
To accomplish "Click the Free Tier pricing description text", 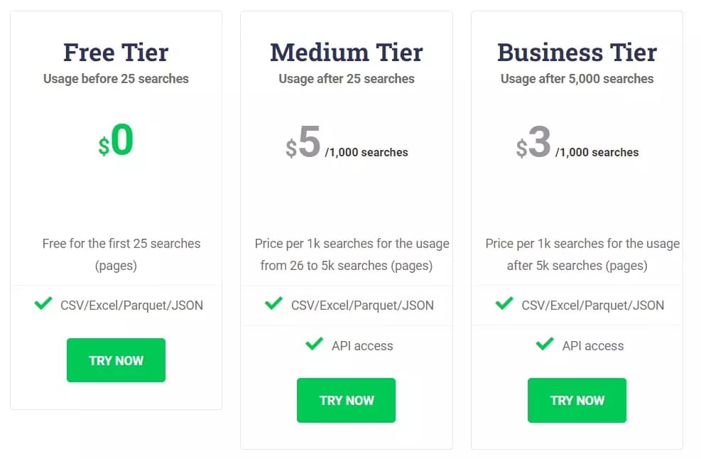I will coord(121,254).
